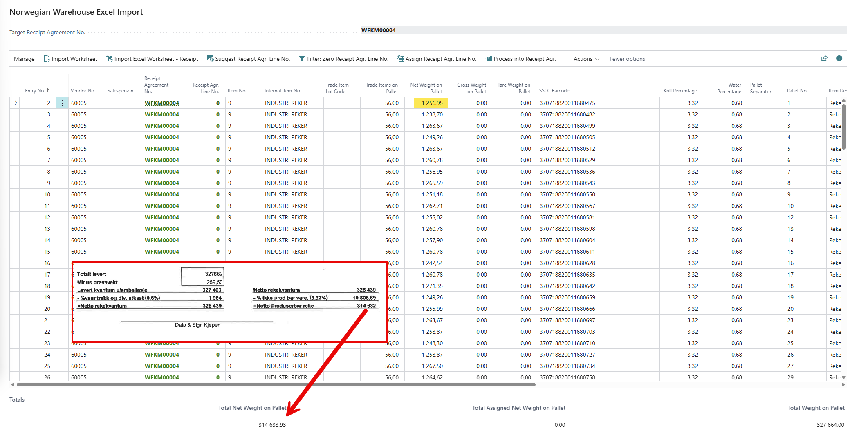Click Suggest Receipt Agr. Line No. icon
The height and width of the screenshot is (442, 859).
coord(210,59)
